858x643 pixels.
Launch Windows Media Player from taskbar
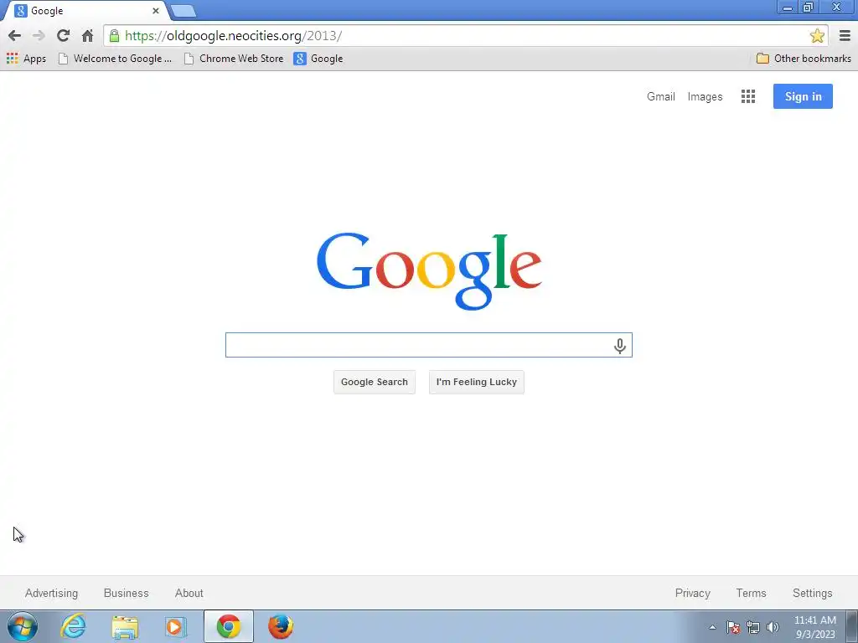pos(176,626)
